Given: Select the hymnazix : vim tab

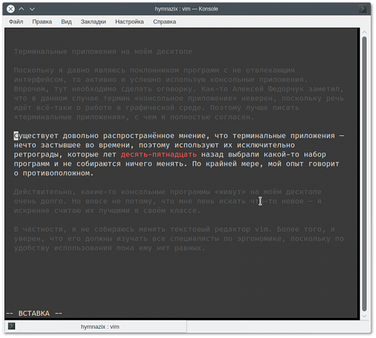Looking at the screenshot, I should [96, 327].
